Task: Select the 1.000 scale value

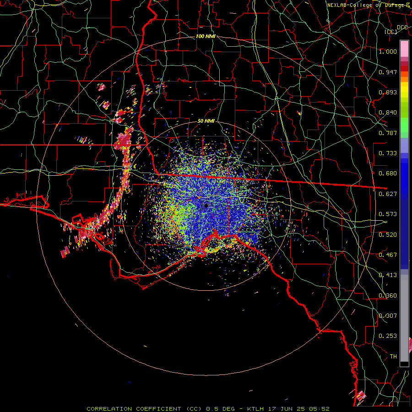Action: coord(388,51)
